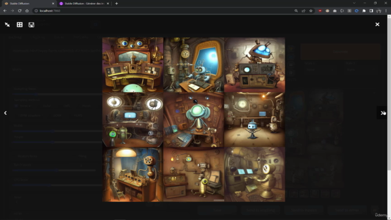Close second Stable Diffusion tab
The image size is (391, 220).
click(108, 4)
